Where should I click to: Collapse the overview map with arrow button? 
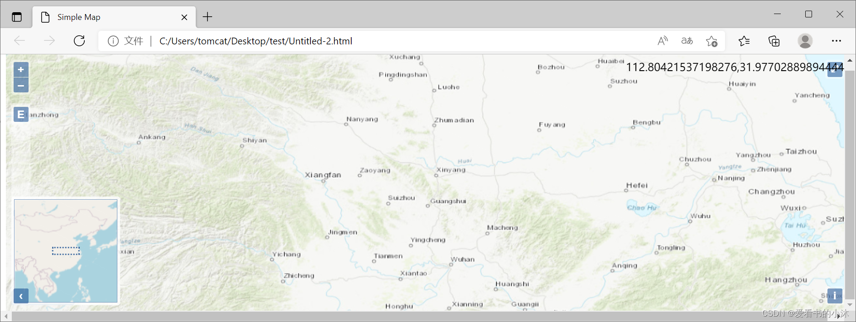click(x=21, y=296)
